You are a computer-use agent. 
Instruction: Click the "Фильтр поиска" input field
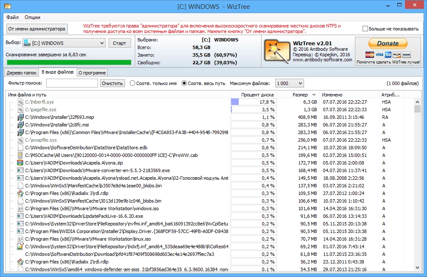tap(72, 83)
